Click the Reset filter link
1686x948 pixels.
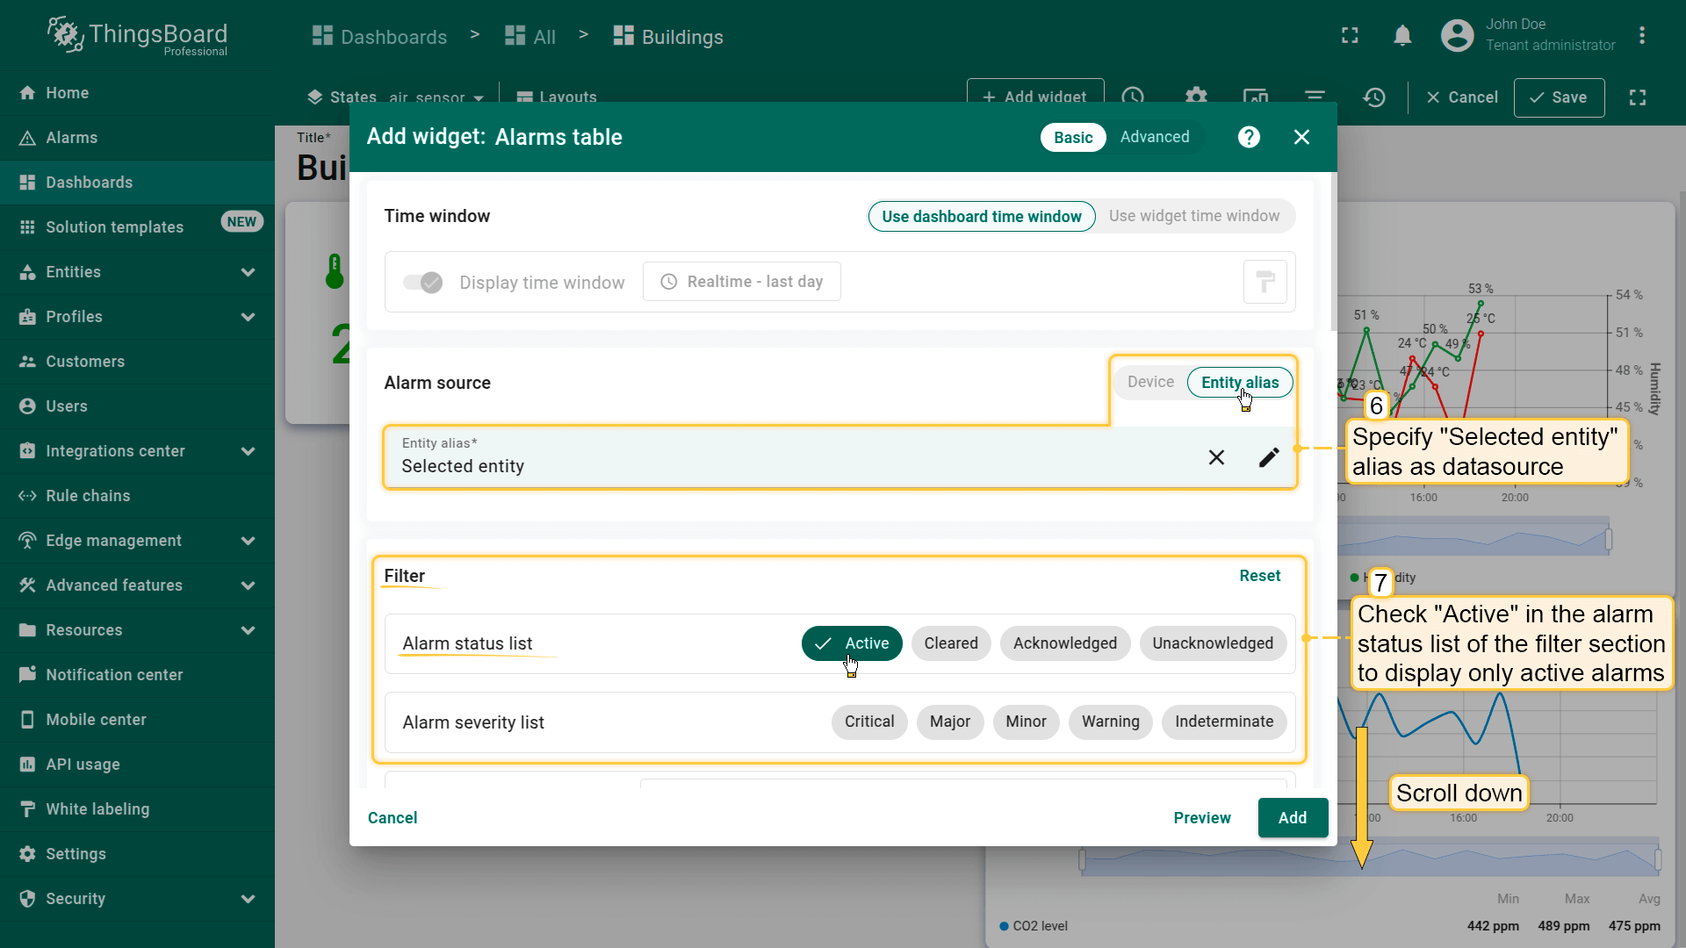[1259, 576]
